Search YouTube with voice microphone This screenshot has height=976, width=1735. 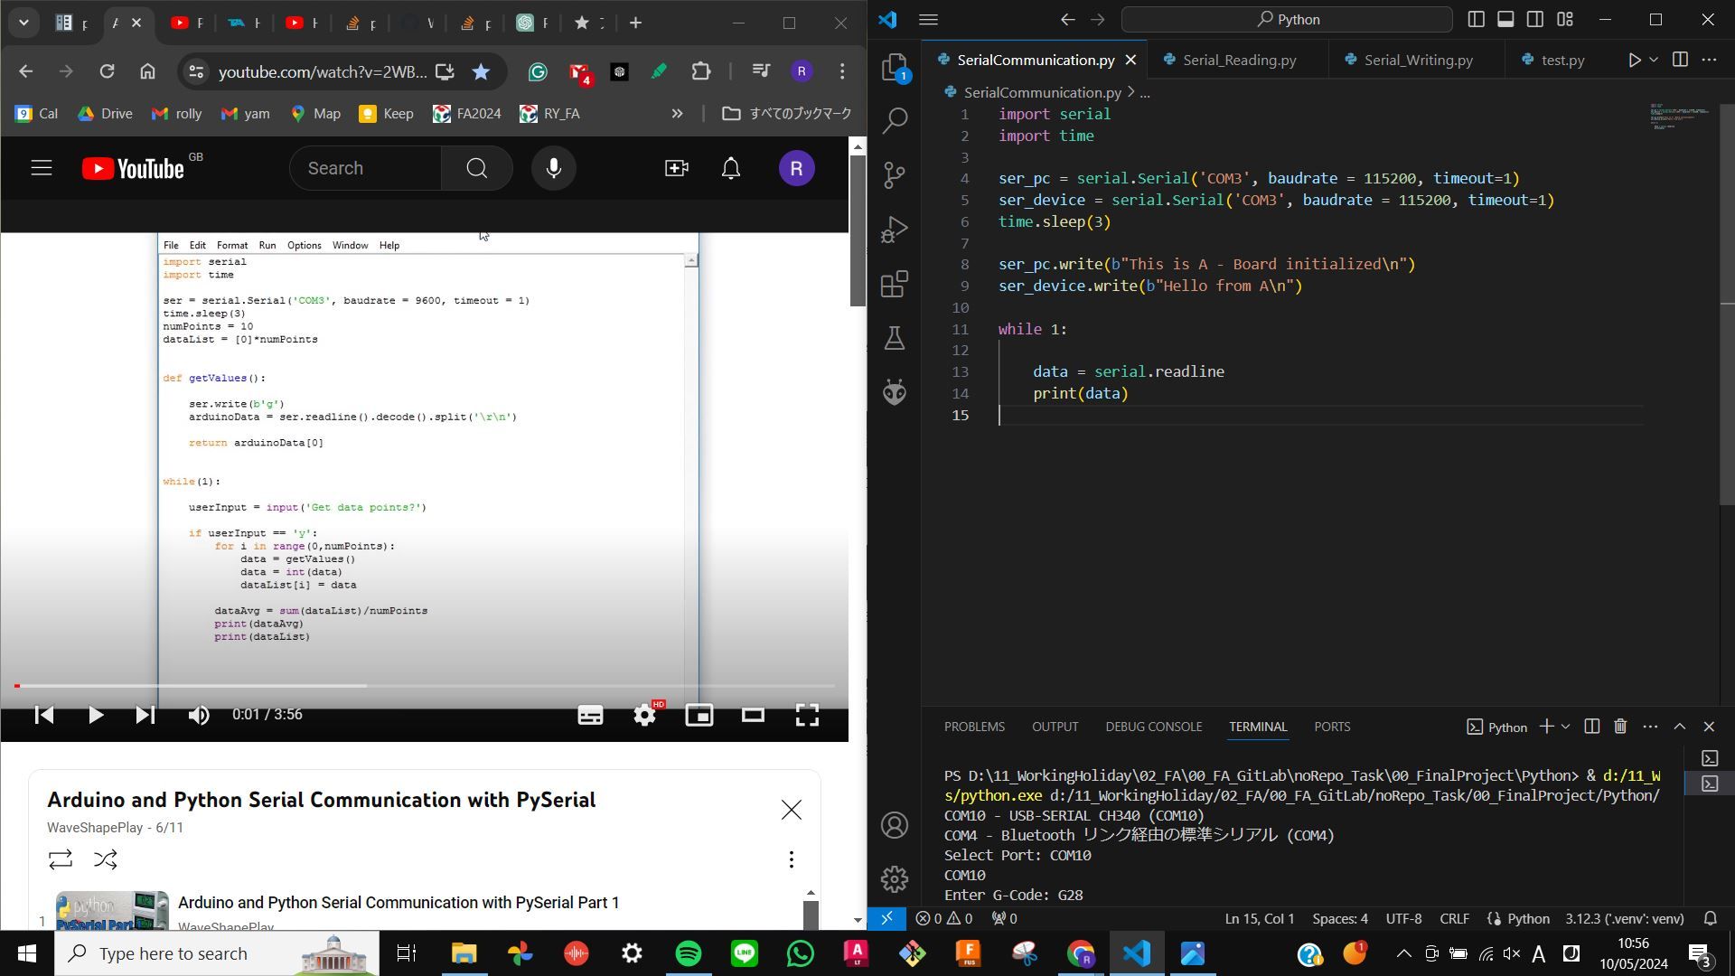click(554, 168)
